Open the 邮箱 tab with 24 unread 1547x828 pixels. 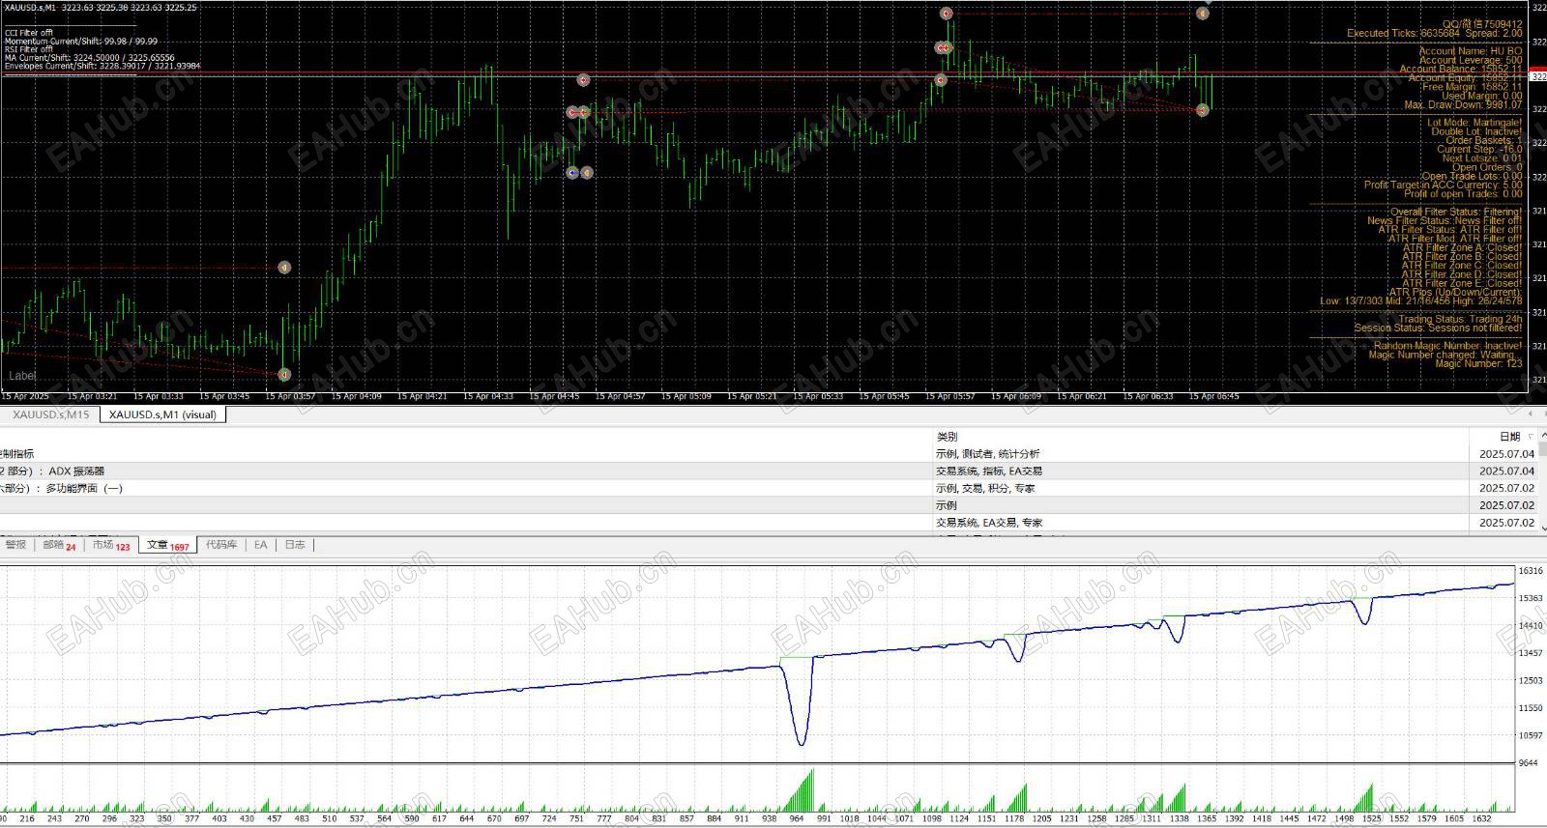click(x=58, y=545)
